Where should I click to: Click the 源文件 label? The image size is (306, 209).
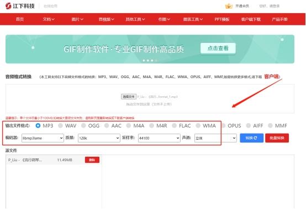(x=11, y=150)
